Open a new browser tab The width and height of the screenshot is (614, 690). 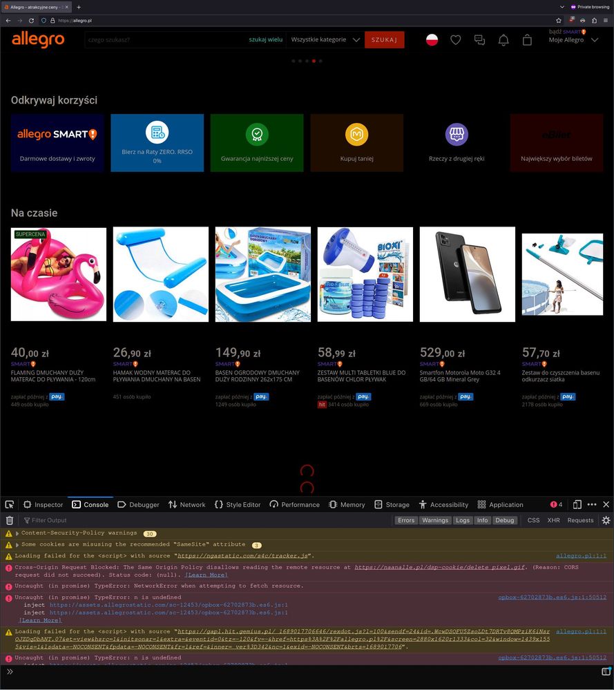(x=79, y=7)
